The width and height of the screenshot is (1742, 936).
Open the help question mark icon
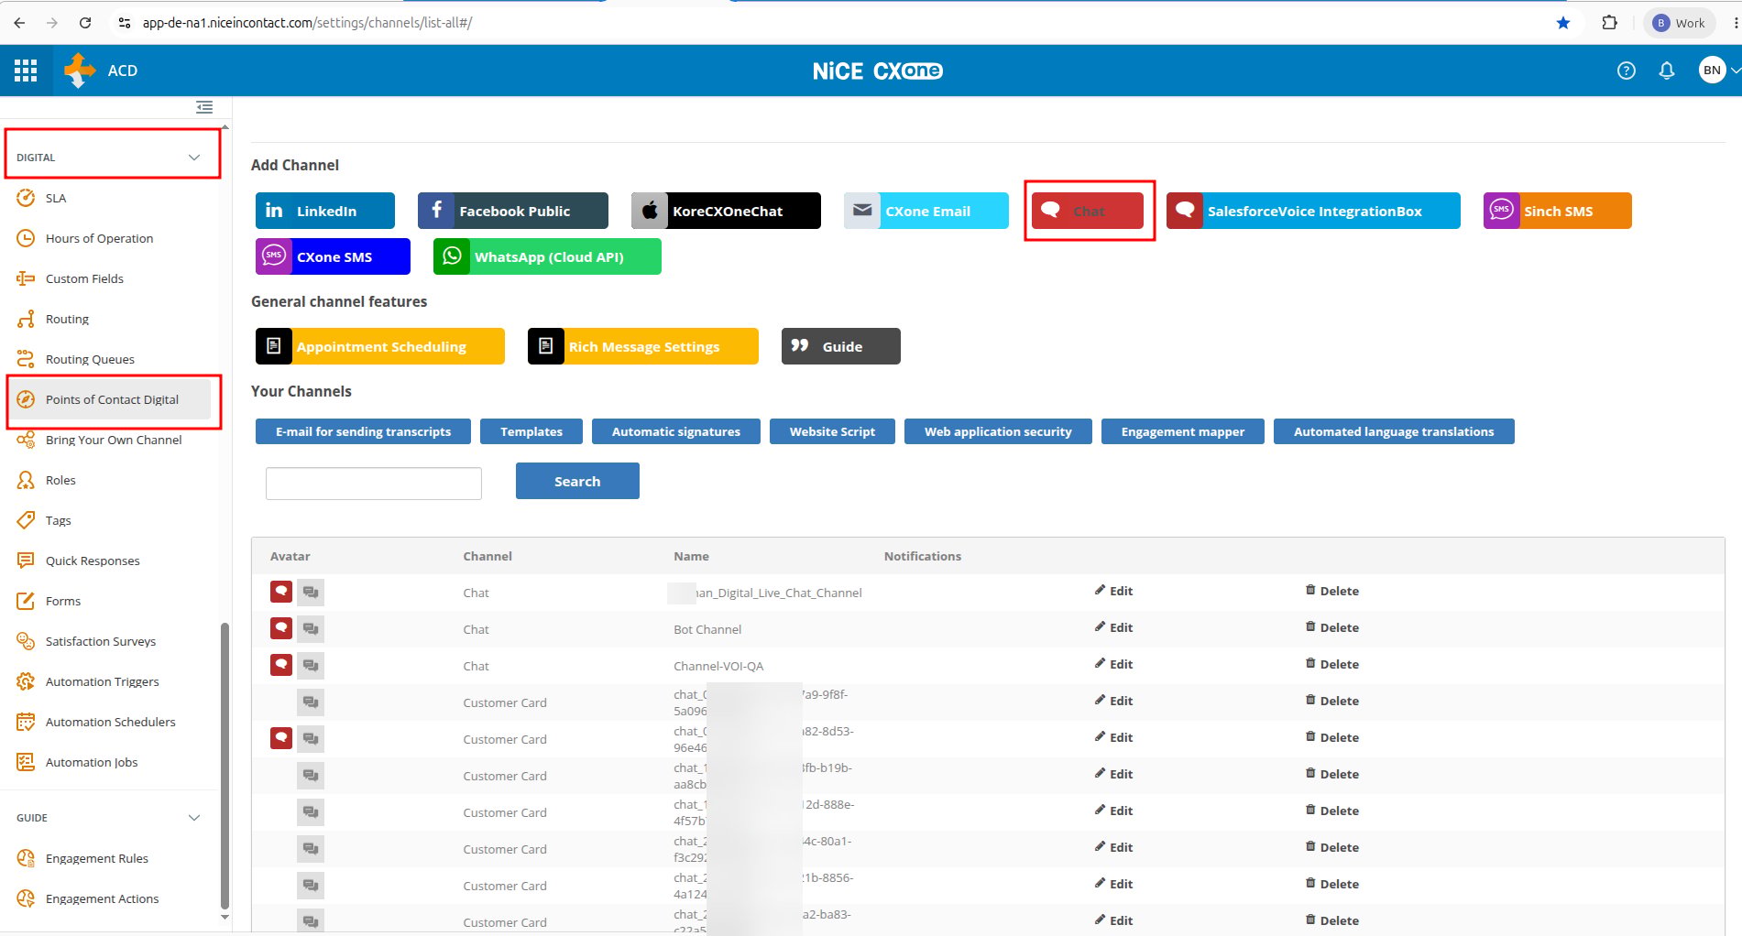pyautogui.click(x=1627, y=71)
